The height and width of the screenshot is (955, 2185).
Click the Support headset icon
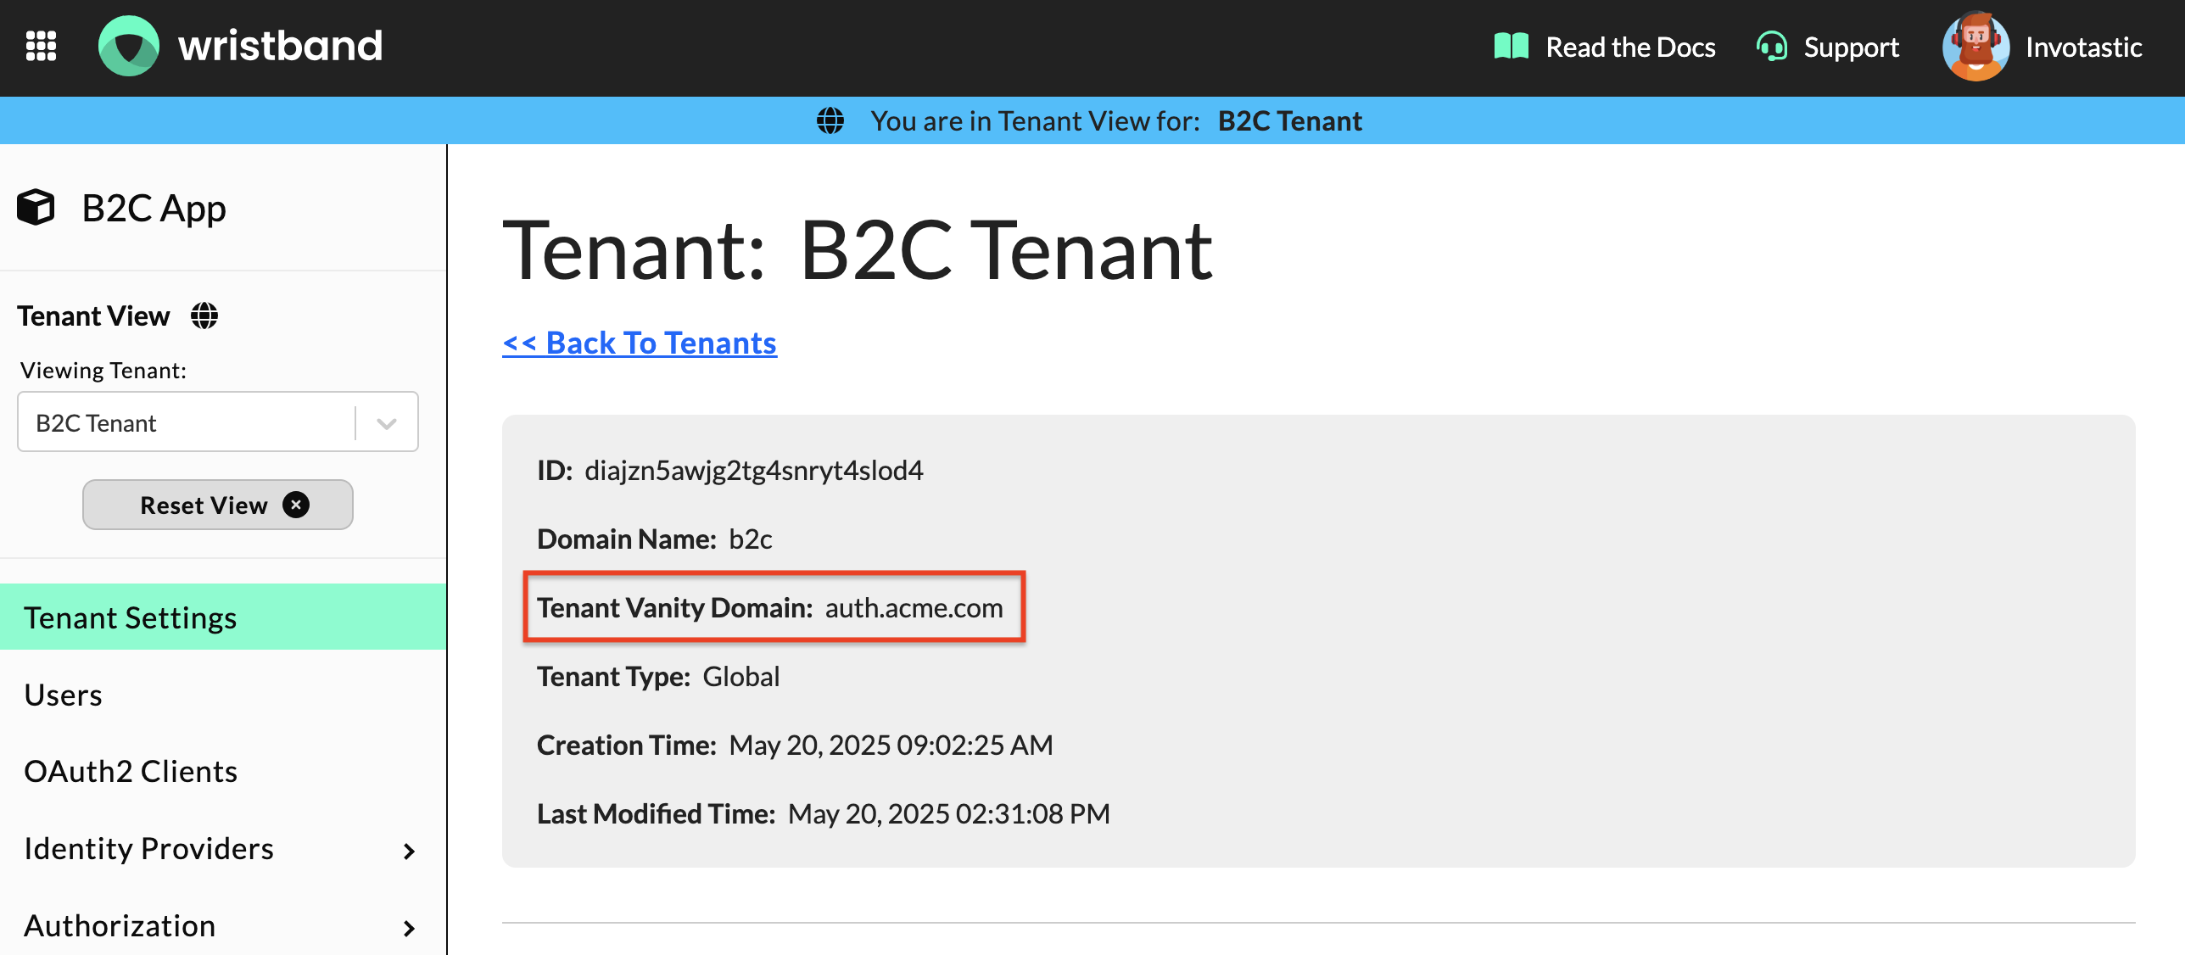(x=1771, y=47)
